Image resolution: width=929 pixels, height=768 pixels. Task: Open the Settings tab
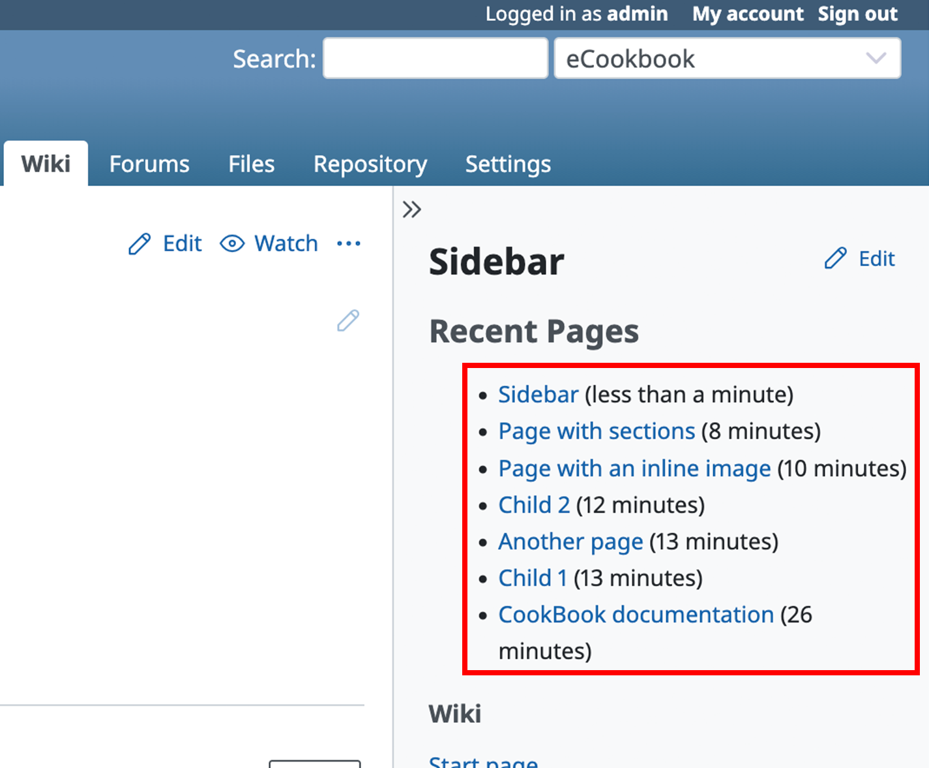(x=507, y=164)
